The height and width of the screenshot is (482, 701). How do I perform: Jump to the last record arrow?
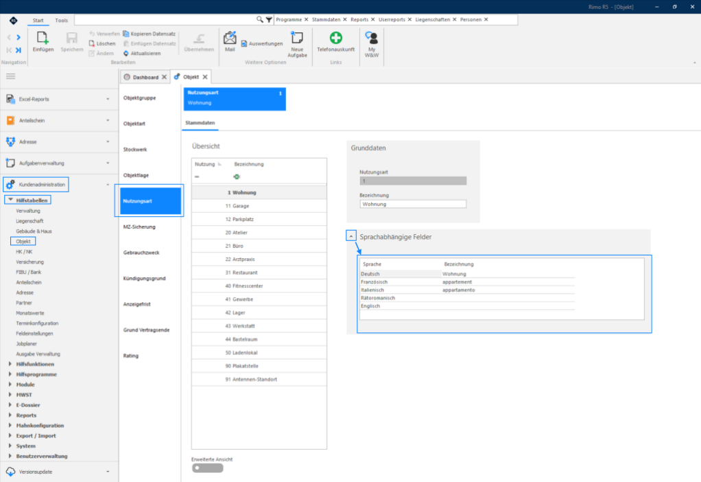pyautogui.click(x=19, y=50)
